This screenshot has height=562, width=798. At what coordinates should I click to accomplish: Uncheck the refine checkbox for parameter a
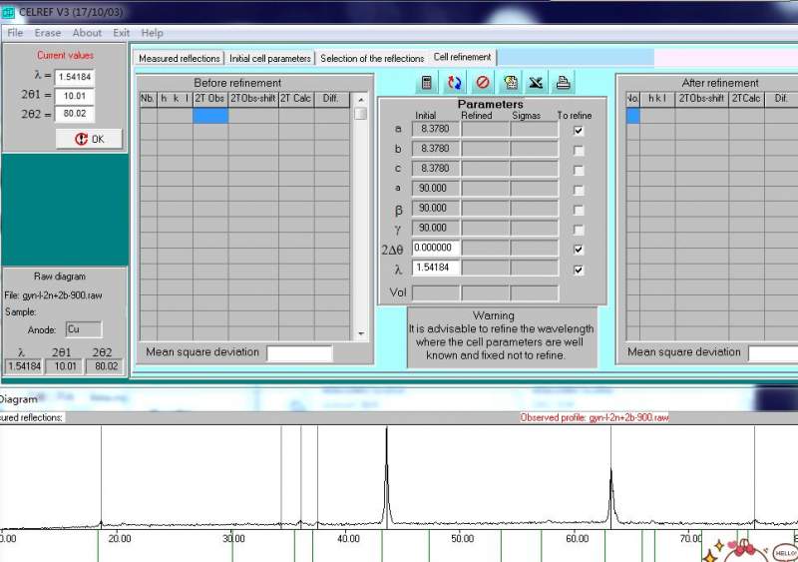pos(579,131)
